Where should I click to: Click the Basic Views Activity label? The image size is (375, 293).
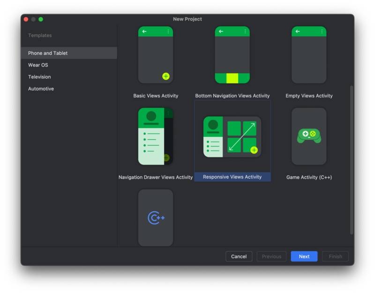pyautogui.click(x=156, y=96)
